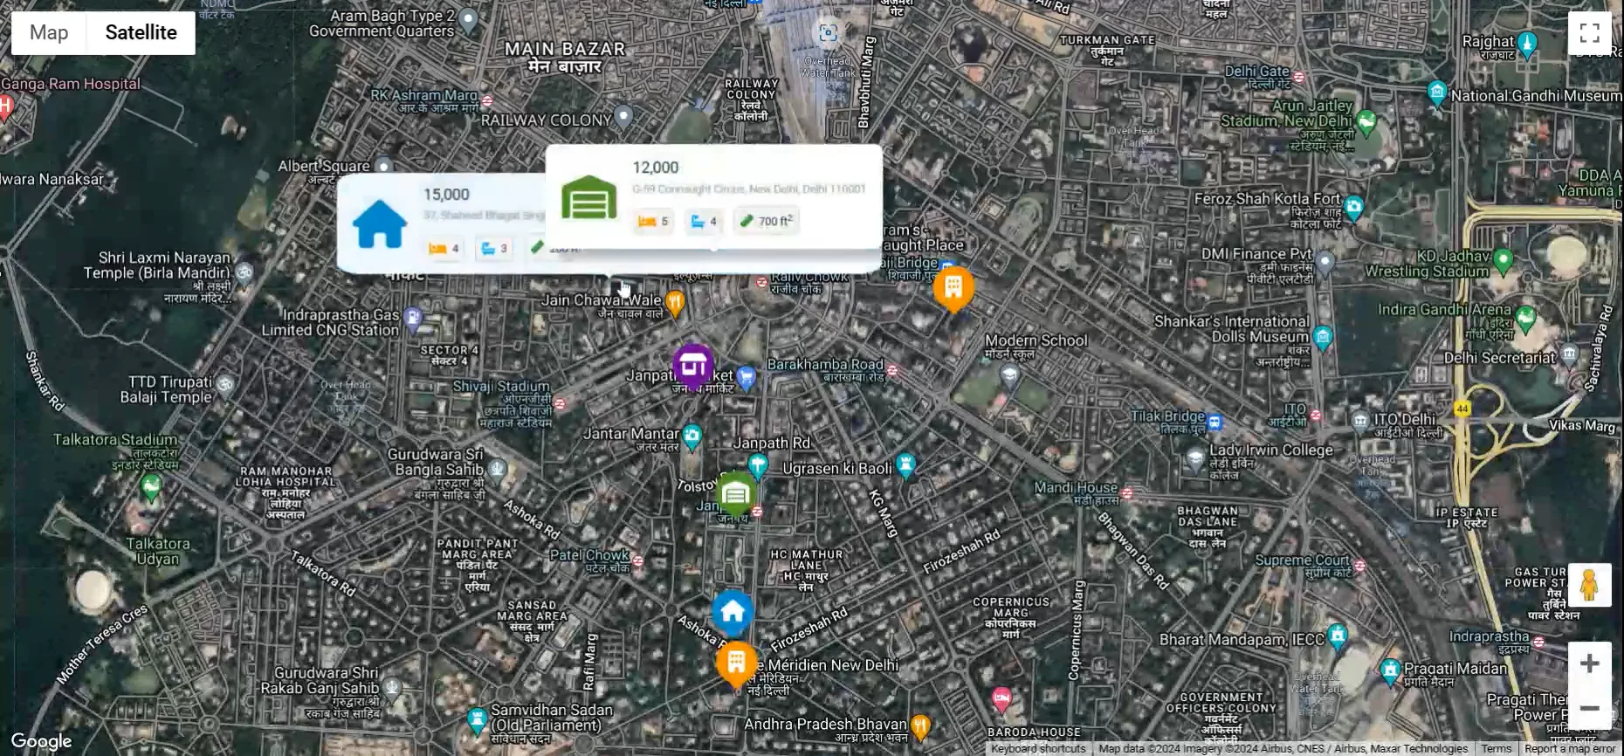The height and width of the screenshot is (756, 1624).
Task: Click the National Gandhi Museum pin
Action: pos(1436,92)
